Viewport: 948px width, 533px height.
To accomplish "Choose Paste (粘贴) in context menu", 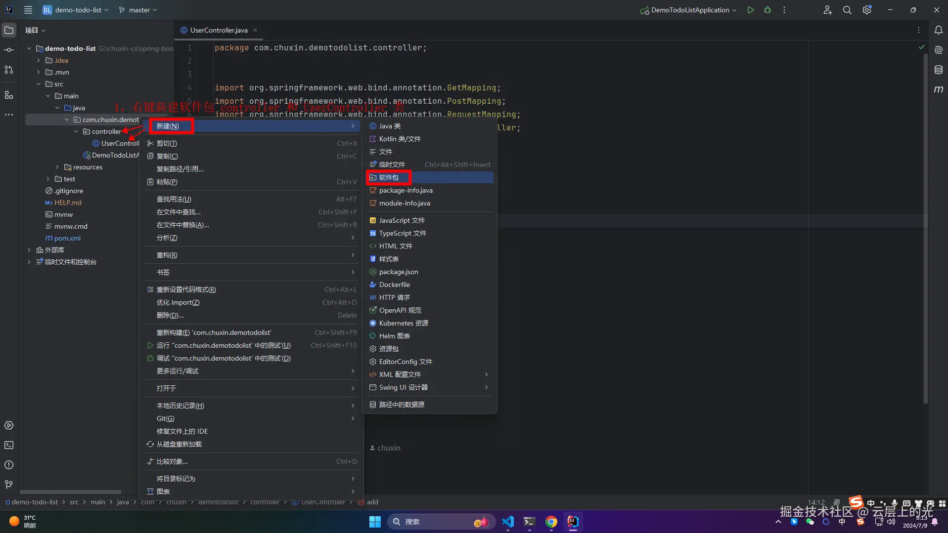I will (252, 182).
